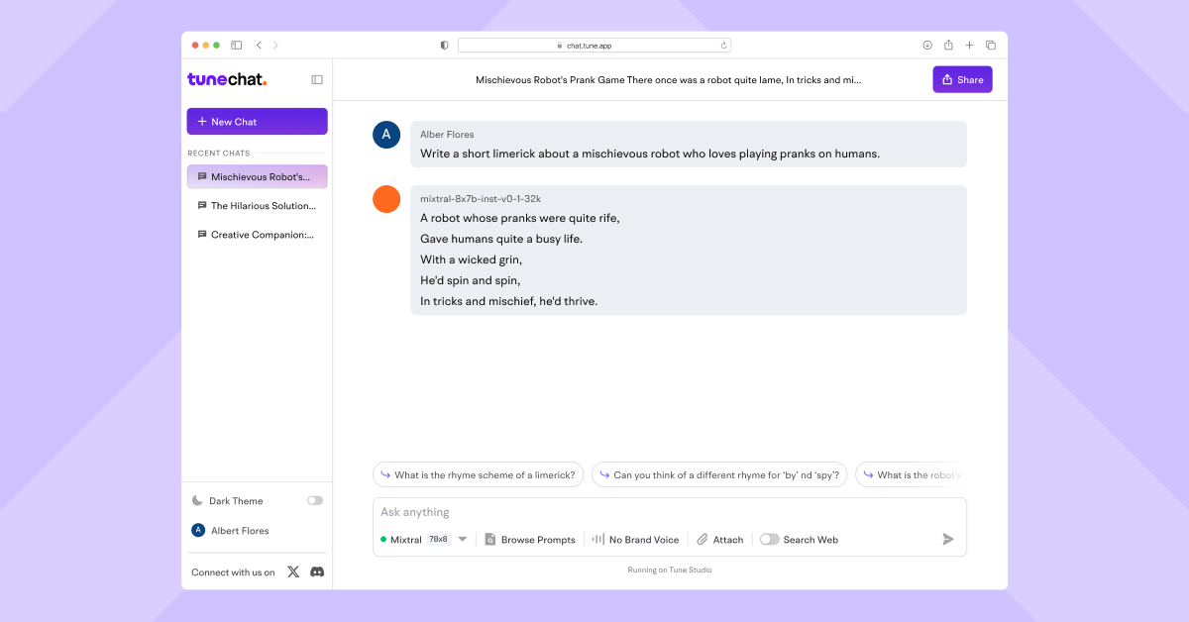The height and width of the screenshot is (622, 1189).
Task: Open TuneChat on X via the X icon
Action: [294, 571]
